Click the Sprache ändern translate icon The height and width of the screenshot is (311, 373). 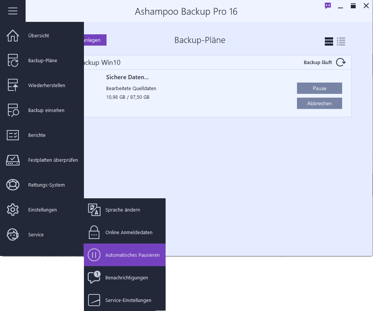coord(94,210)
